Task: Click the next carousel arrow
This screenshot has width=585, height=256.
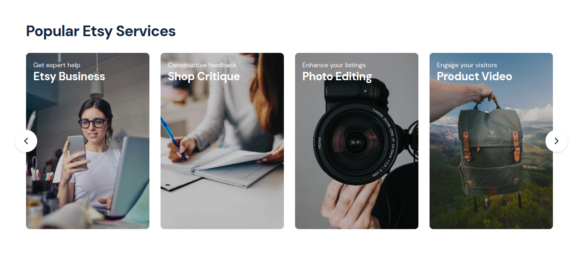Action: click(557, 141)
